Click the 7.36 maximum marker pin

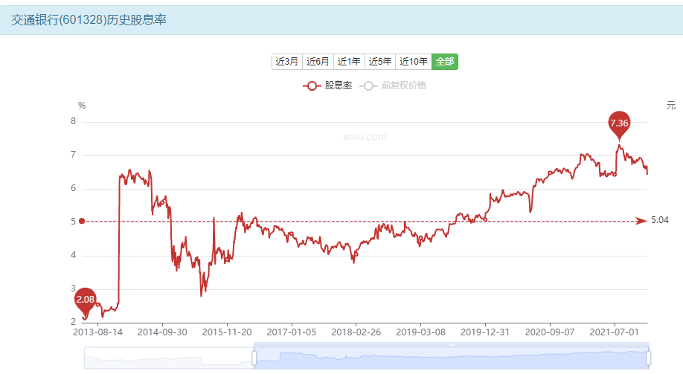click(x=619, y=124)
